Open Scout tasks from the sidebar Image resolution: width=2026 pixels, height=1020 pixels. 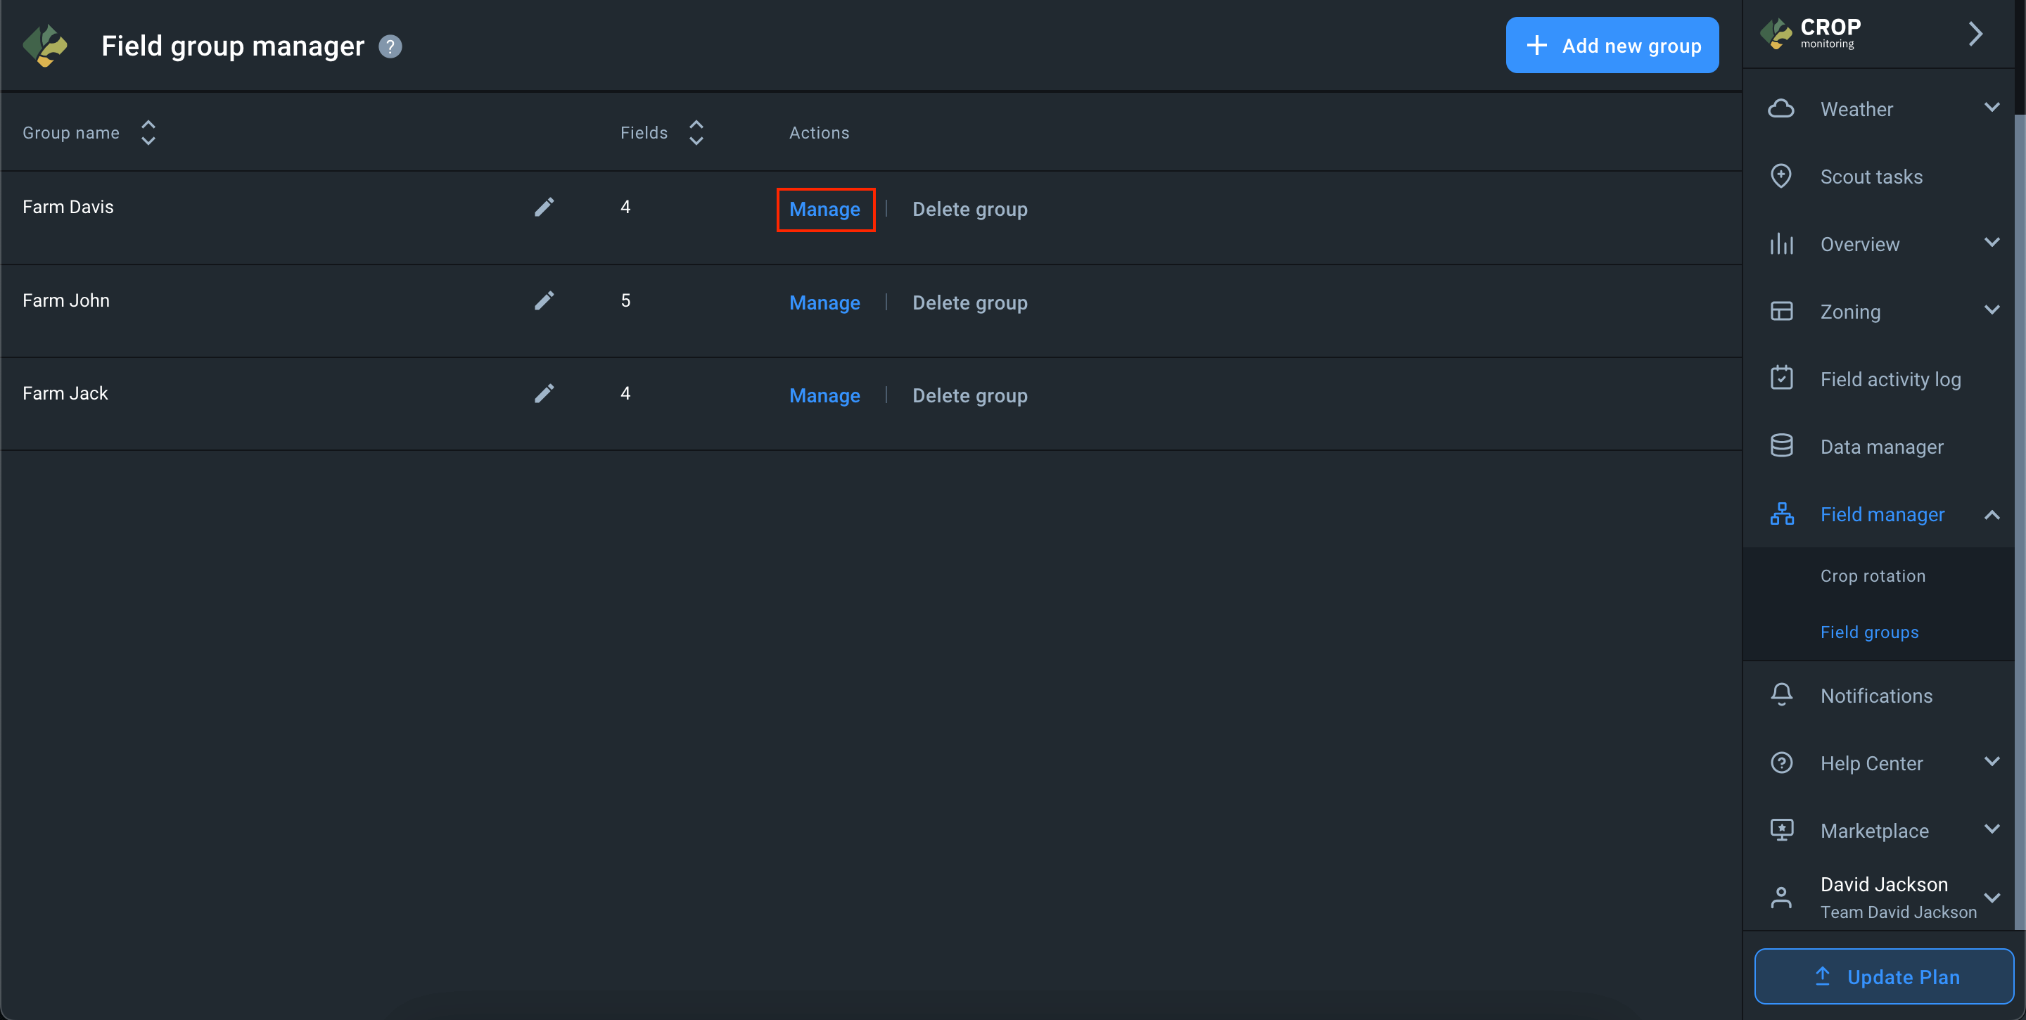[x=1871, y=176]
